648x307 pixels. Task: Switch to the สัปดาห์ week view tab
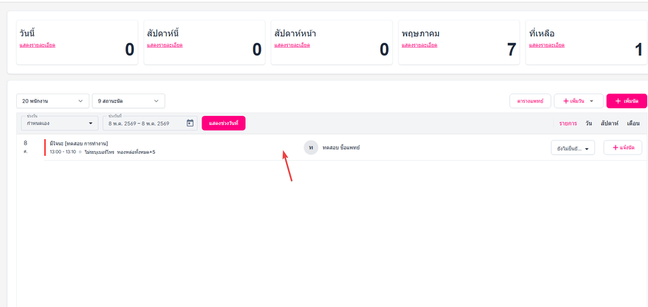[x=609, y=123]
